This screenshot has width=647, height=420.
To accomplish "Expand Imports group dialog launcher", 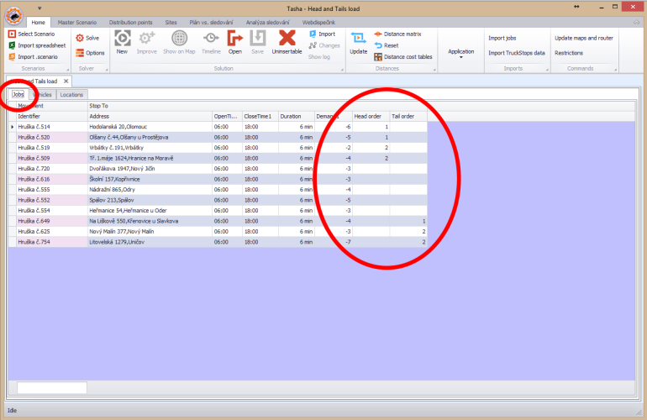I will tap(547, 70).
